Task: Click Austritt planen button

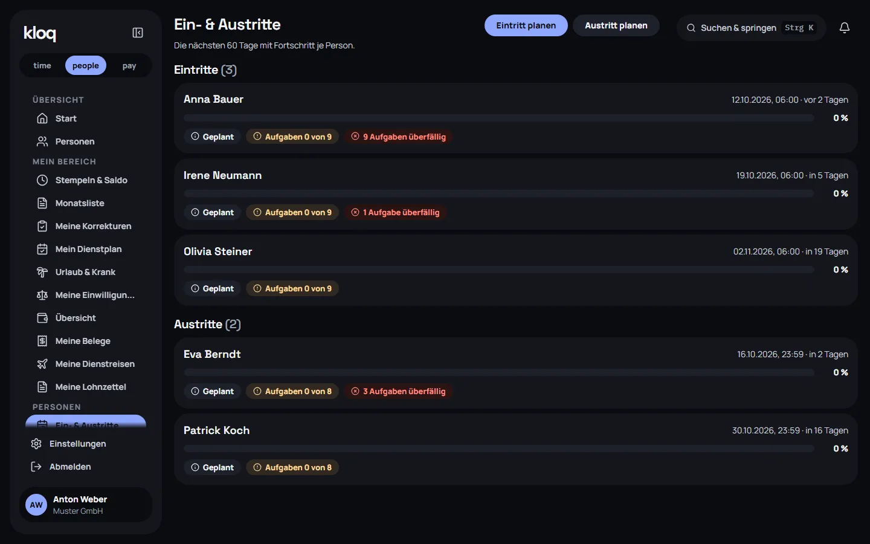Action: 616,25
